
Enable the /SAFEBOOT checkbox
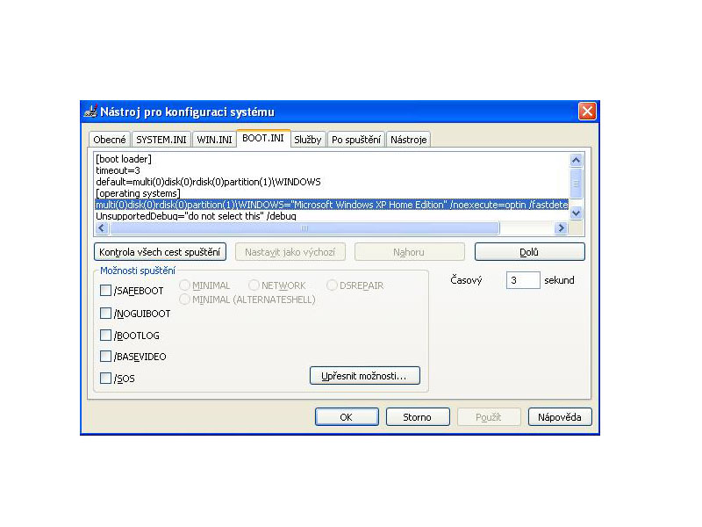(x=105, y=291)
